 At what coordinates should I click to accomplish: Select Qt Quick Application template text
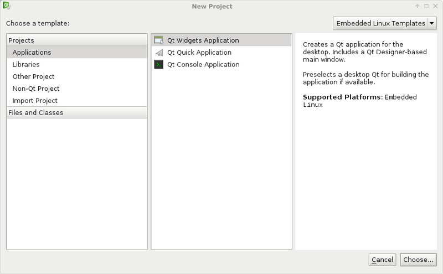coord(199,53)
